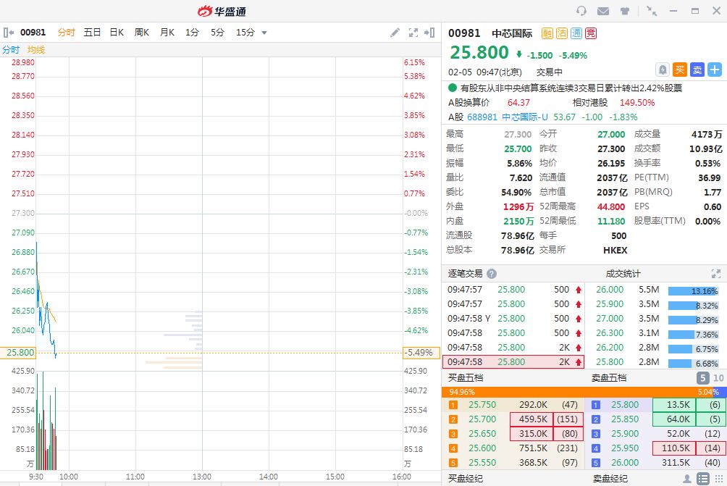Viewport: 727px width, 486px height.
Task: Open the skin theme shirt icon
Action: (624, 11)
